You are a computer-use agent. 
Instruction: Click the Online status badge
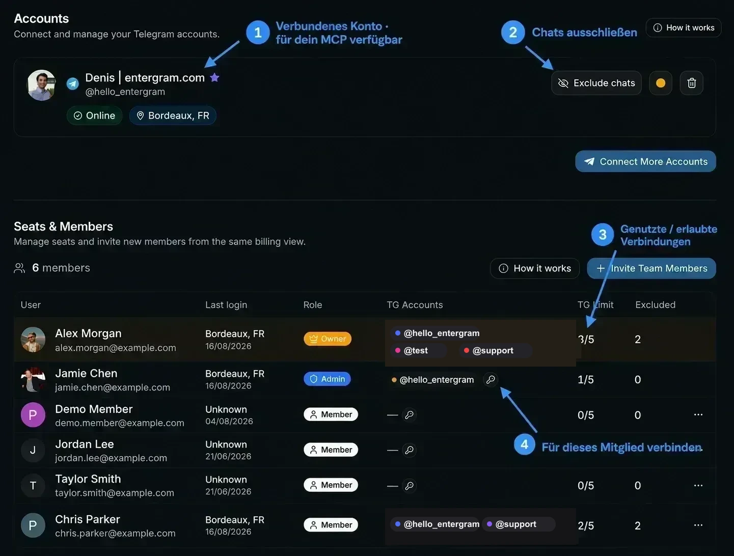[x=95, y=116]
